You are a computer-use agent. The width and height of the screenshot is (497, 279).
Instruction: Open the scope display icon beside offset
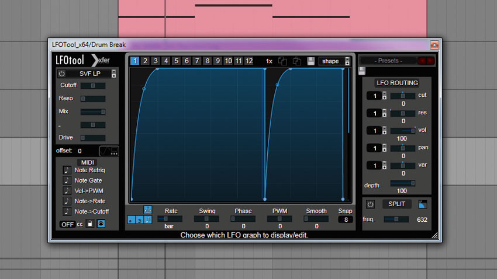click(109, 151)
